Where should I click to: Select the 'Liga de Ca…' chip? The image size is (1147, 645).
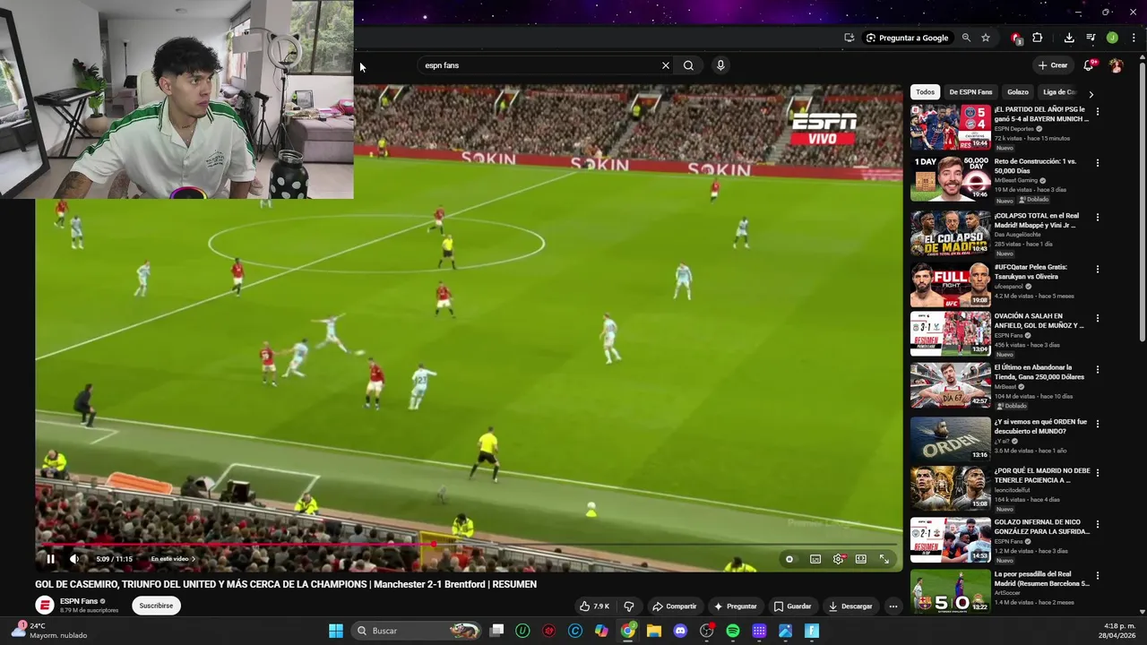[x=1059, y=92]
